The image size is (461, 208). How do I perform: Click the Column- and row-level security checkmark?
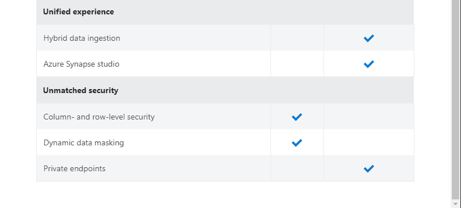(x=297, y=117)
